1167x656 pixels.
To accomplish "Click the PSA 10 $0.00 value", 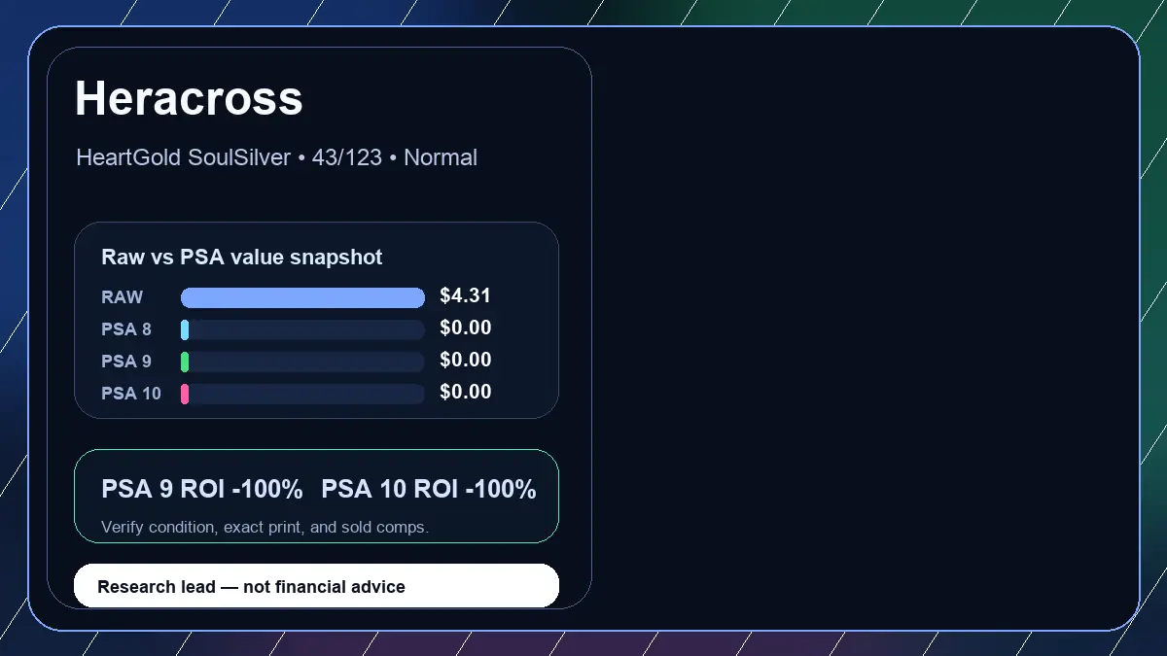I will click(x=466, y=393).
